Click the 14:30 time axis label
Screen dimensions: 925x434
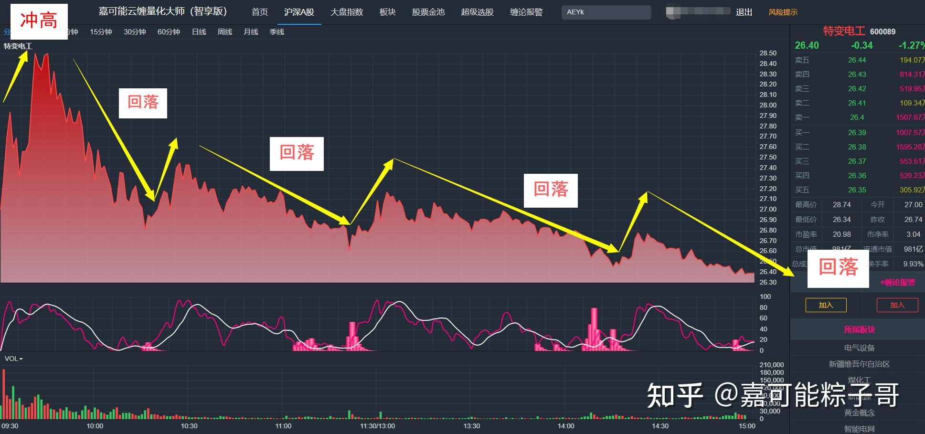[660, 426]
